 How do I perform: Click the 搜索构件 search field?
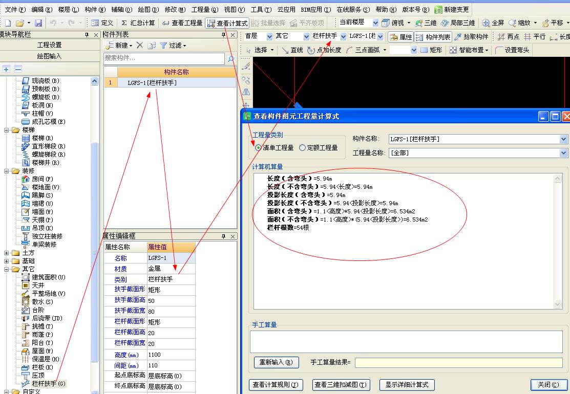(164, 58)
